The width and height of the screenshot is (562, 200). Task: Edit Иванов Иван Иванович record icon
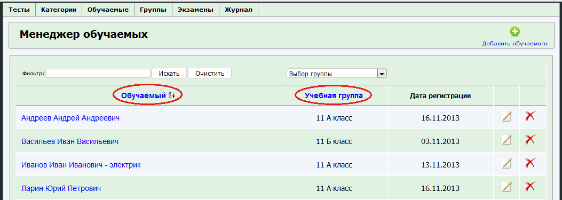(x=506, y=163)
